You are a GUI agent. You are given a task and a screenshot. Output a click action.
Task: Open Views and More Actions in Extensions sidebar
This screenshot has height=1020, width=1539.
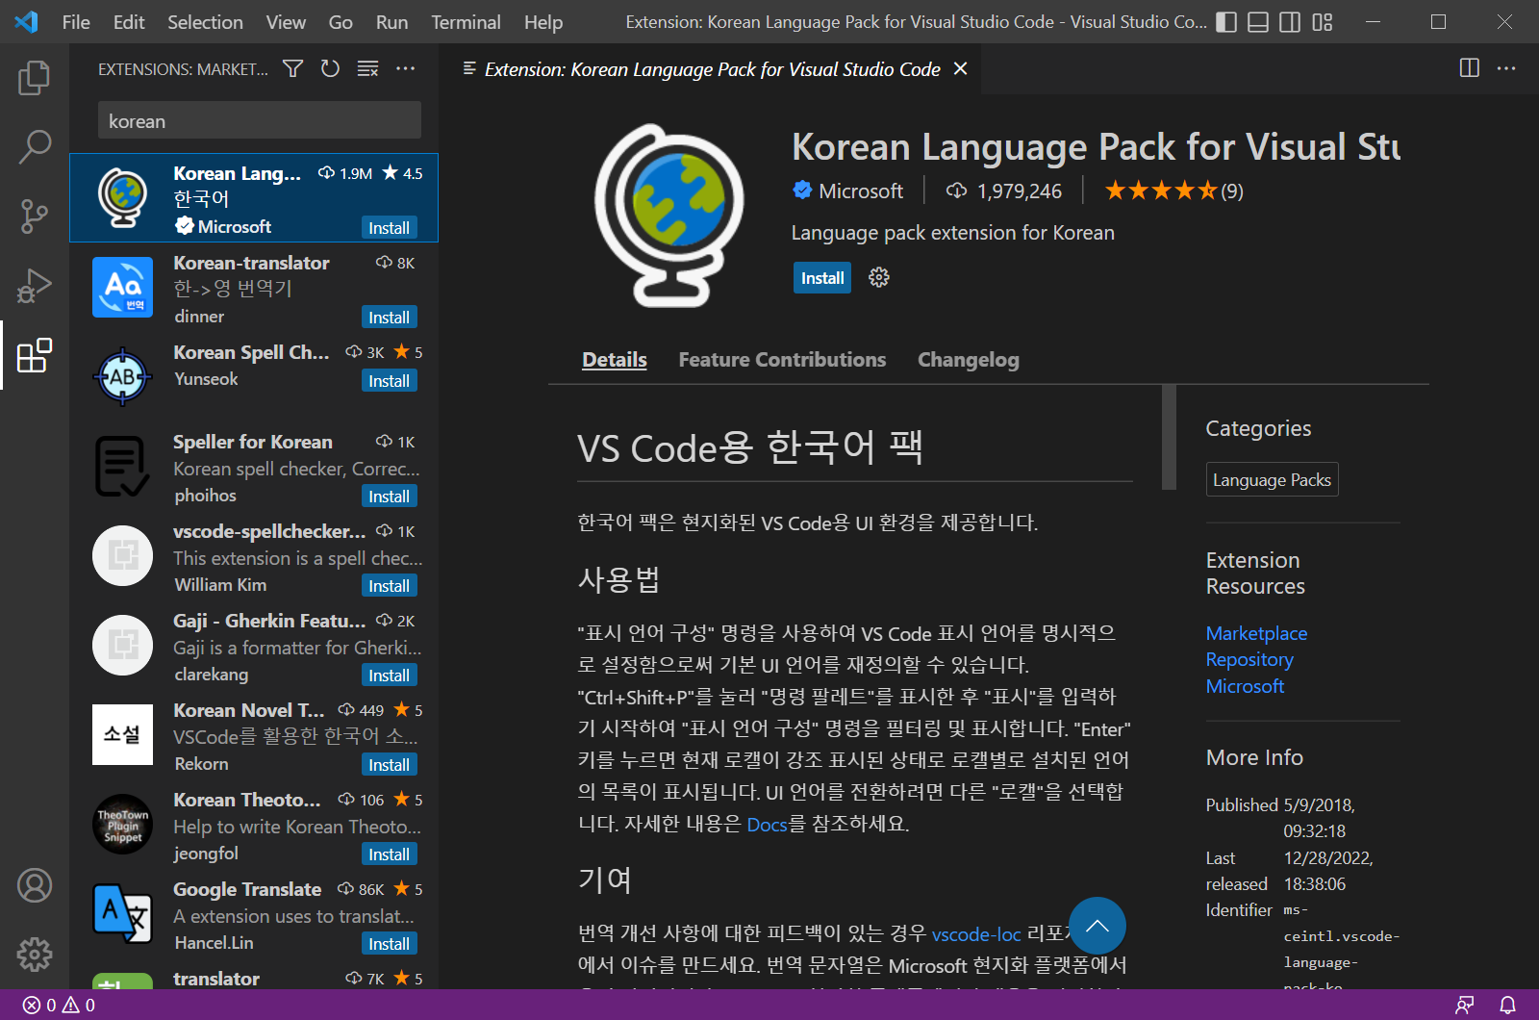pyautogui.click(x=406, y=68)
